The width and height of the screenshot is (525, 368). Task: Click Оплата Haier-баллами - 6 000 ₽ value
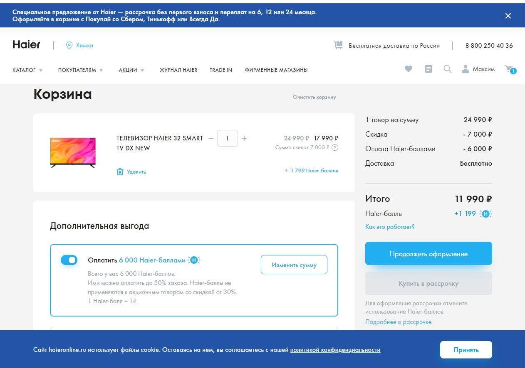(478, 149)
